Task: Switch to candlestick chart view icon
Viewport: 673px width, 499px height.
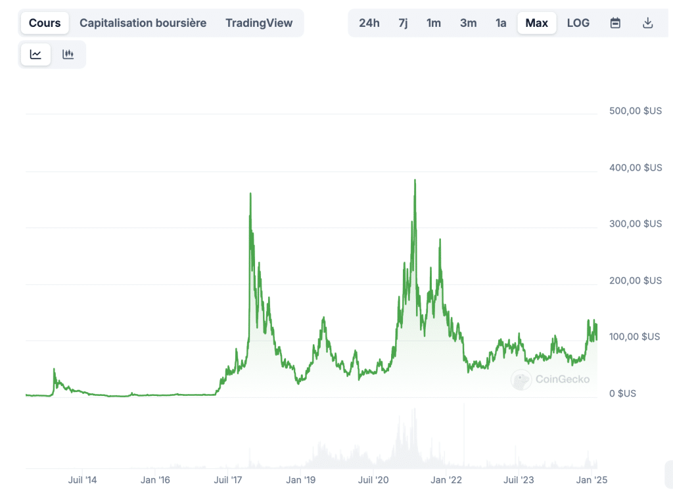Action: pyautogui.click(x=68, y=54)
